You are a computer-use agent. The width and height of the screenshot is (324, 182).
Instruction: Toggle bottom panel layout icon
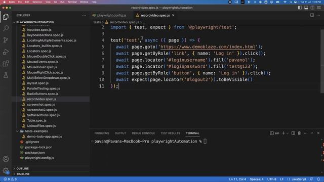click(306, 8)
